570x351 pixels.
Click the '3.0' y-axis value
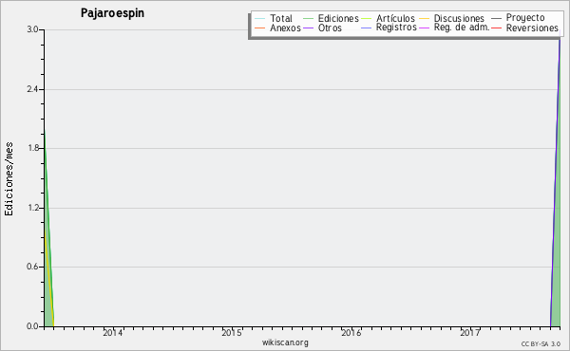pos(32,29)
